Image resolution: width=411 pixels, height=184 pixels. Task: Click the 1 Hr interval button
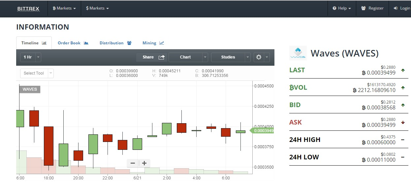point(28,57)
